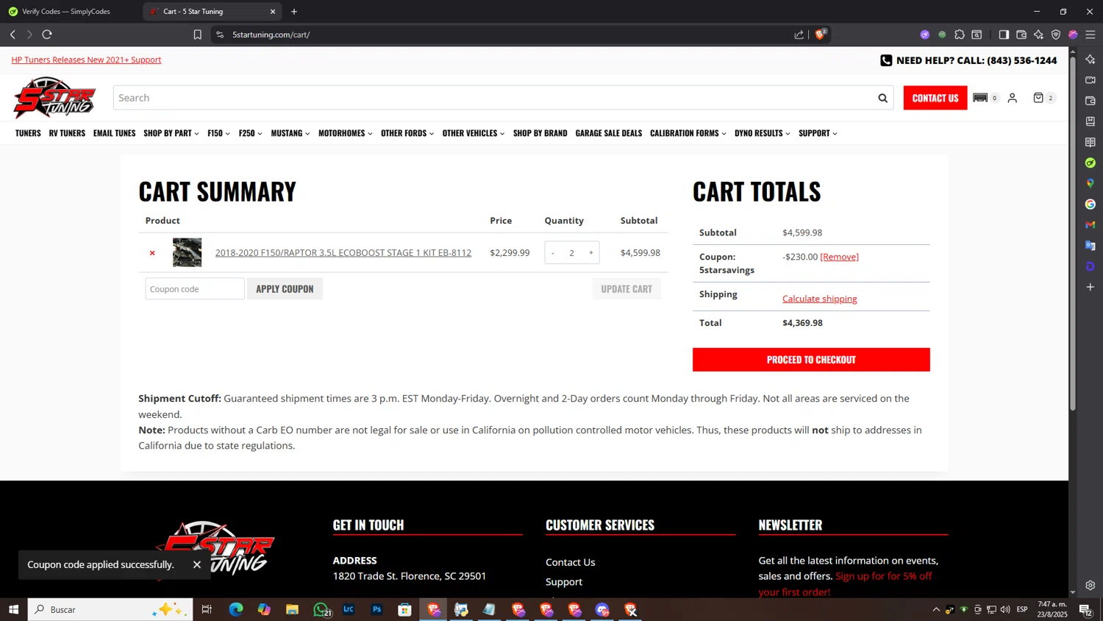Screen dimensions: 1103x621
Task: Expand the MOTORHOMES menu
Action: pos(346,133)
